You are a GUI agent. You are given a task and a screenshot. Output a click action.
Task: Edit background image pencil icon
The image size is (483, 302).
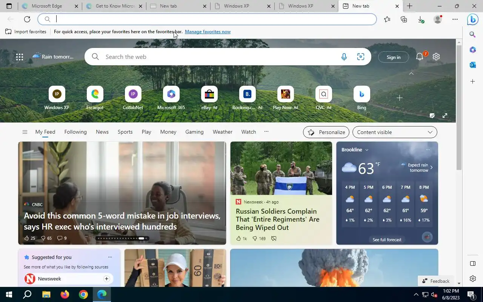432,116
